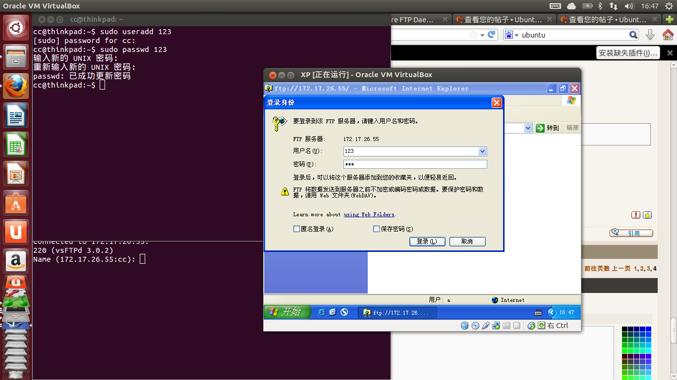Image resolution: width=677 pixels, height=380 pixels.
Task: Open the Files manager from the dock
Action: (x=16, y=57)
